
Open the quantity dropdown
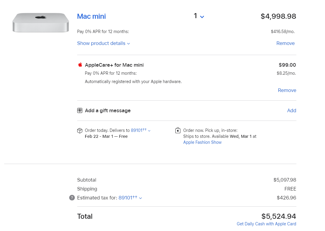pyautogui.click(x=199, y=16)
